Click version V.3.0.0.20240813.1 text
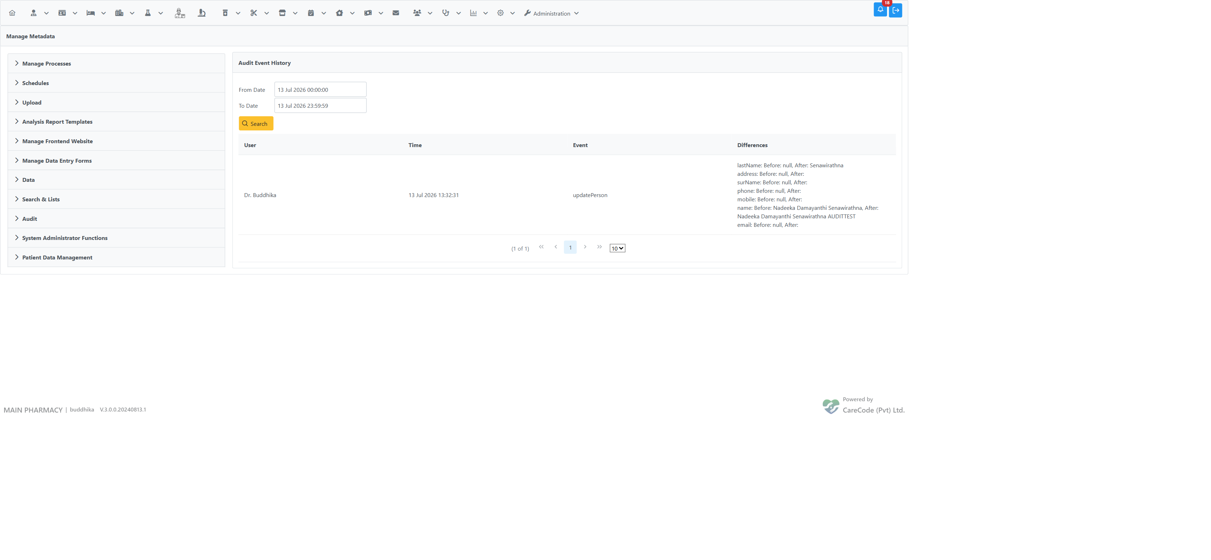 [x=123, y=409]
